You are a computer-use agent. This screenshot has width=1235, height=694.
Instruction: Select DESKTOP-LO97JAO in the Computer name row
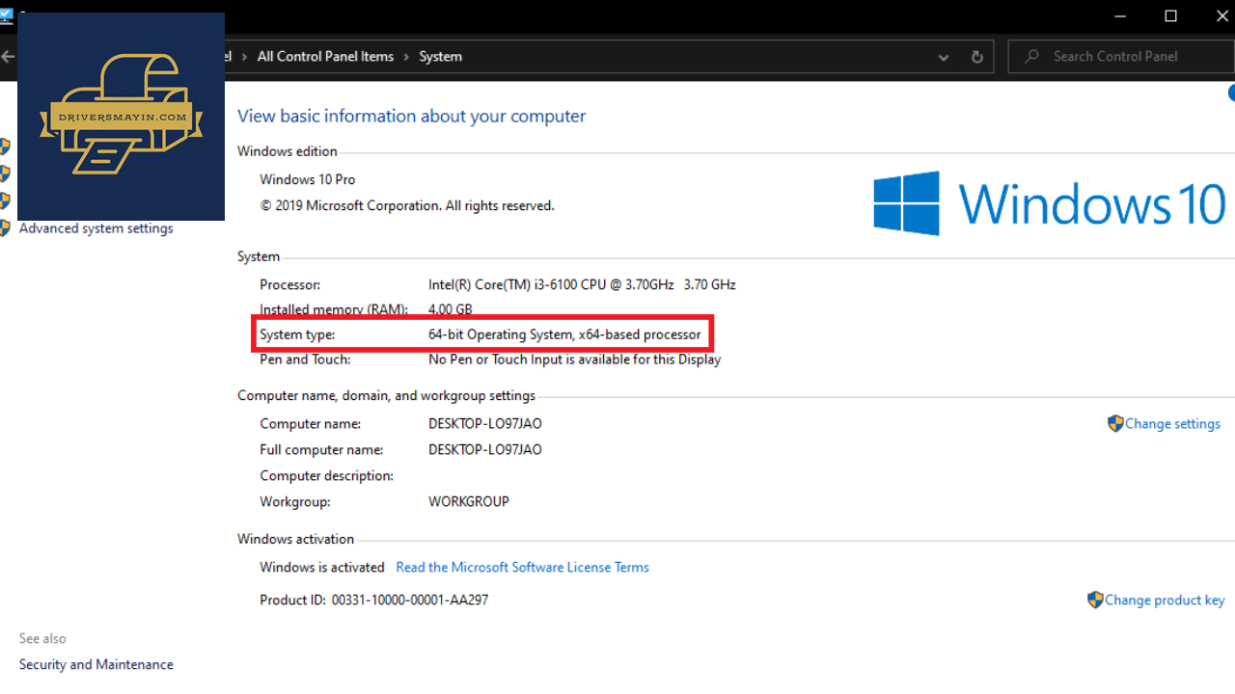click(x=485, y=423)
